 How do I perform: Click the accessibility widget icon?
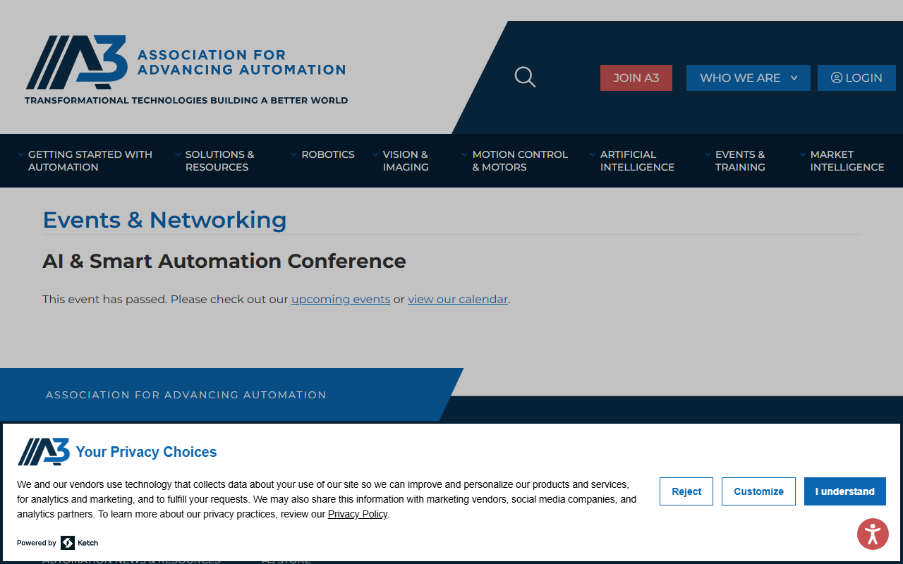pyautogui.click(x=873, y=534)
